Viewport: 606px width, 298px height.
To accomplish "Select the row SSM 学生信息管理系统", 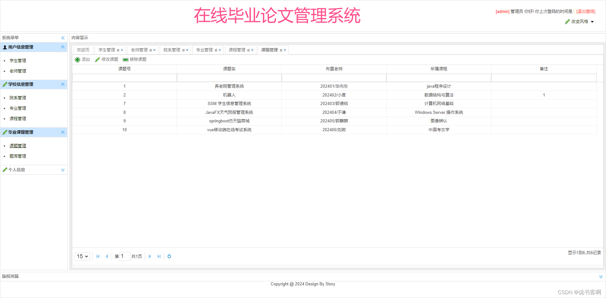I will [x=335, y=104].
